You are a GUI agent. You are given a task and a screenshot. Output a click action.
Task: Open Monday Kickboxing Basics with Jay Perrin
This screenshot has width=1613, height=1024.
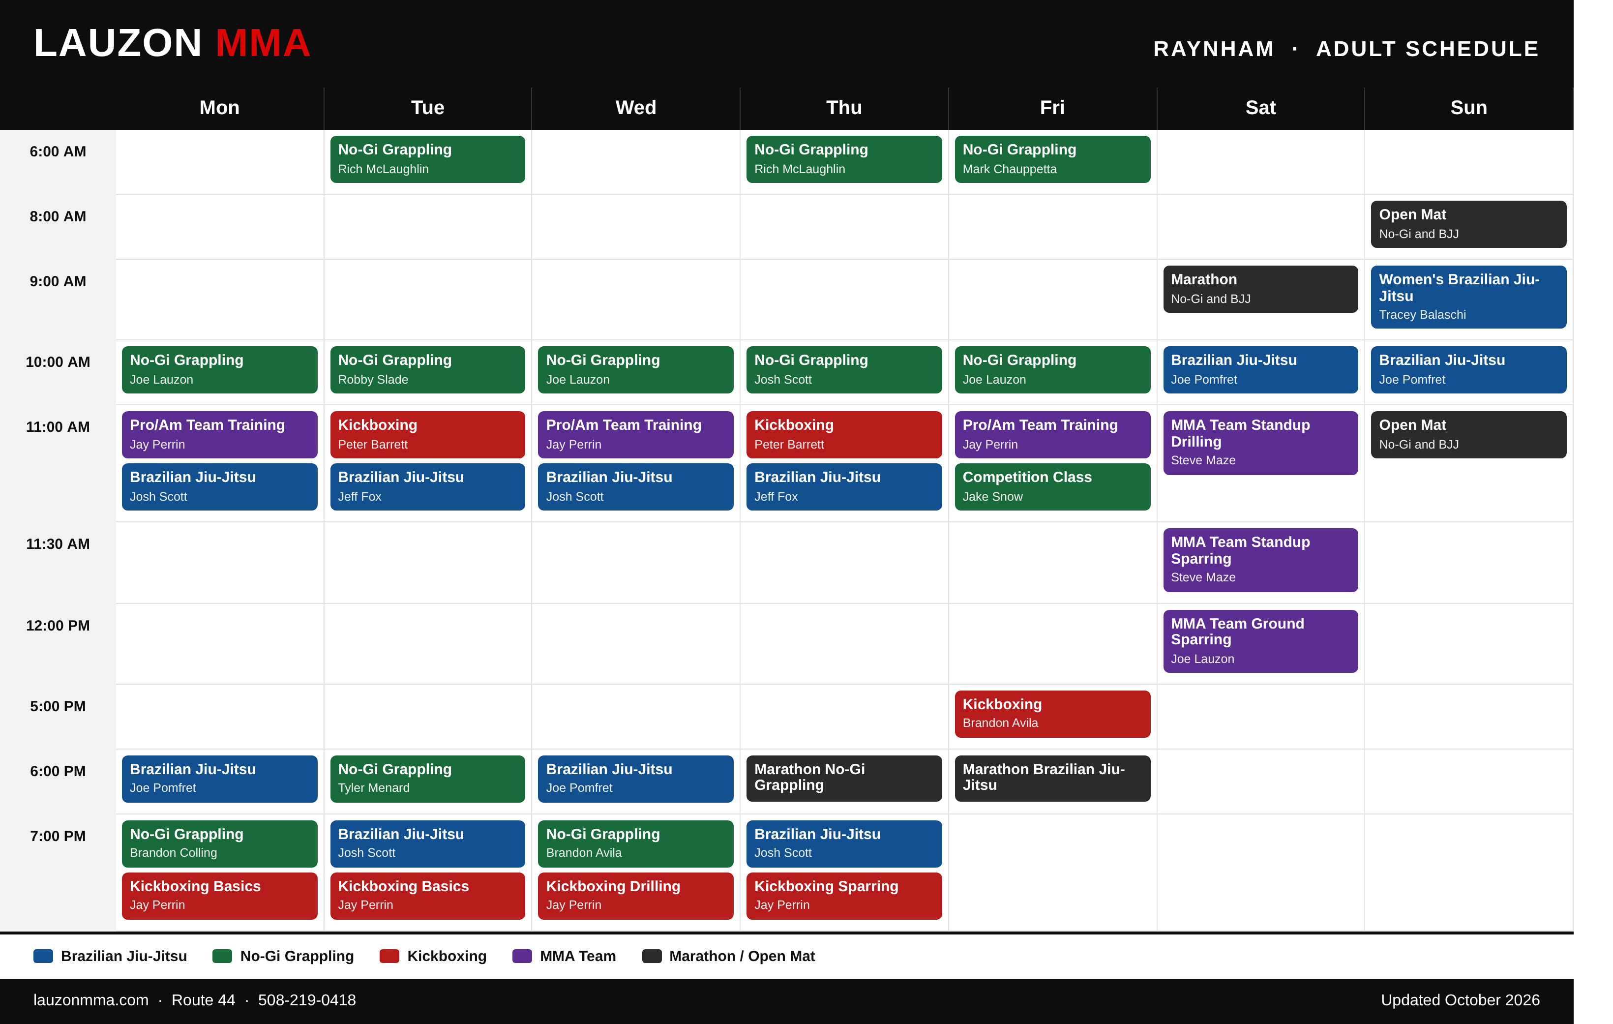220,896
